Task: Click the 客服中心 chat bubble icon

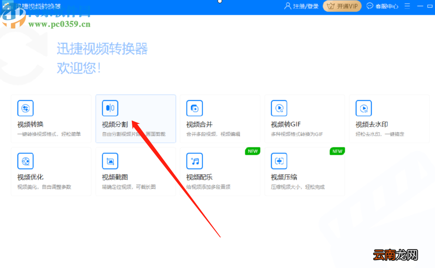Action: tap(370, 6)
